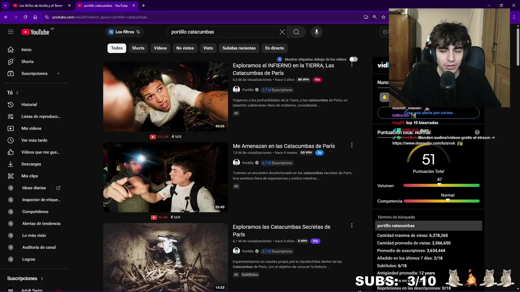Click the Volumen score slider
Image resolution: width=520 pixels, height=292 pixels.
click(x=441, y=185)
